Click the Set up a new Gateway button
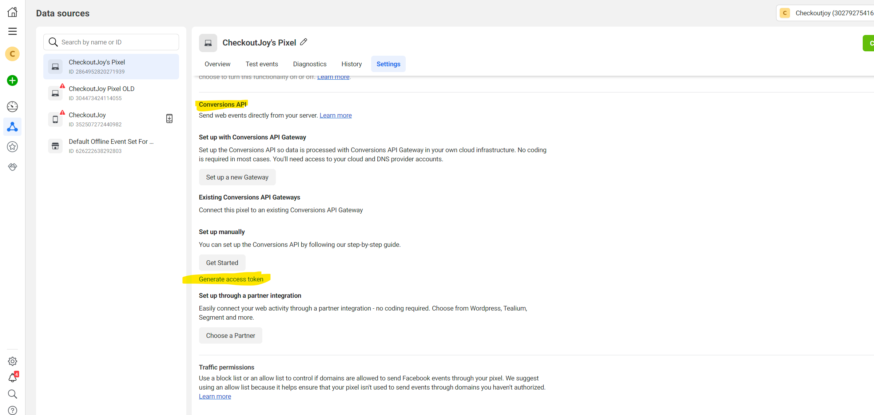Screen dimensions: 874x415 tap(237, 177)
